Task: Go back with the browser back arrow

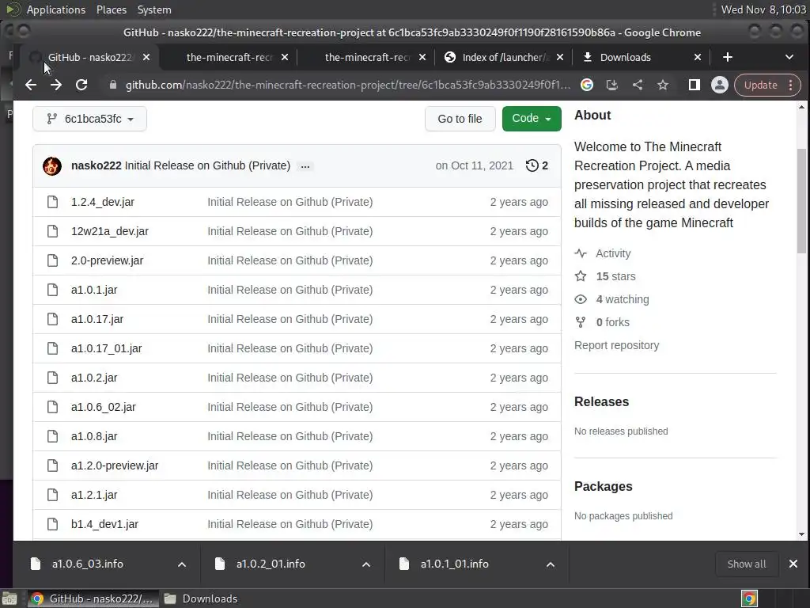Action: 31,85
